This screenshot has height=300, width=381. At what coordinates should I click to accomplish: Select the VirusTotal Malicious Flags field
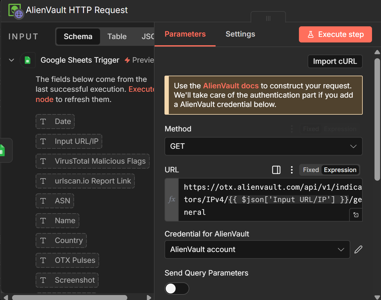click(x=93, y=161)
